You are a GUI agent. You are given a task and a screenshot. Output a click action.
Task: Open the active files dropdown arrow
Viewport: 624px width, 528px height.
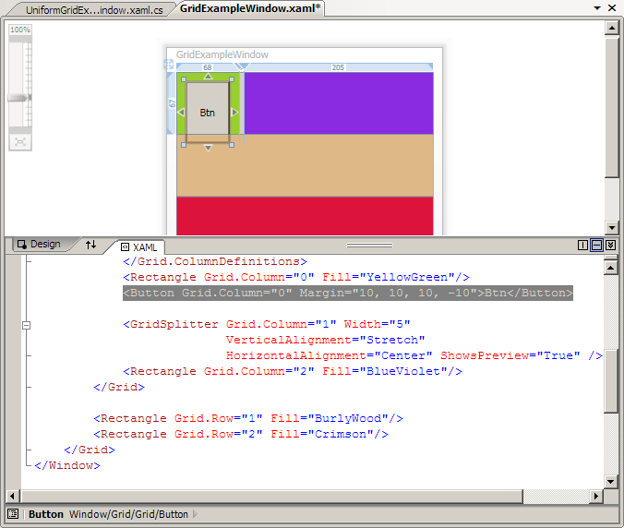(597, 8)
